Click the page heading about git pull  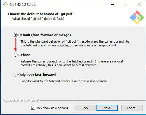click(x=41, y=14)
